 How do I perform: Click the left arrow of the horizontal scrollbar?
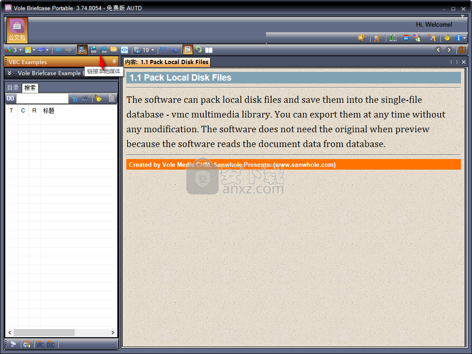(x=10, y=332)
